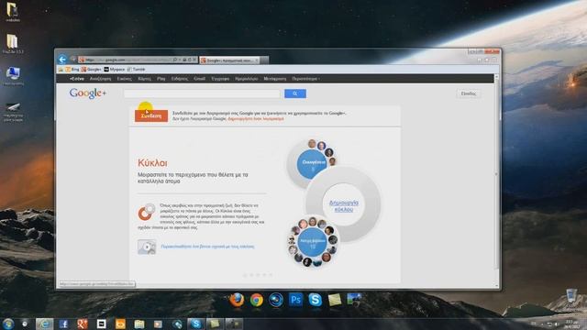The width and height of the screenshot is (587, 330).
Task: Open the Tumblr bookmark in favorites bar
Action: coord(136,70)
